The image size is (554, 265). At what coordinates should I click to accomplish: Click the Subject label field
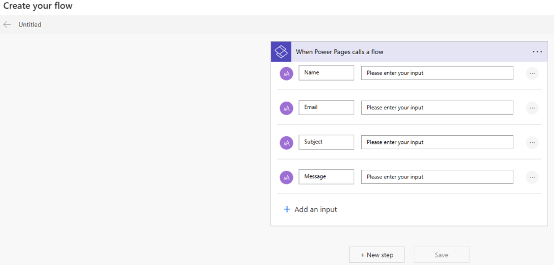click(326, 142)
